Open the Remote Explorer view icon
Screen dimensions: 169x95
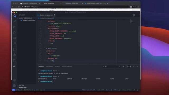click(14, 38)
